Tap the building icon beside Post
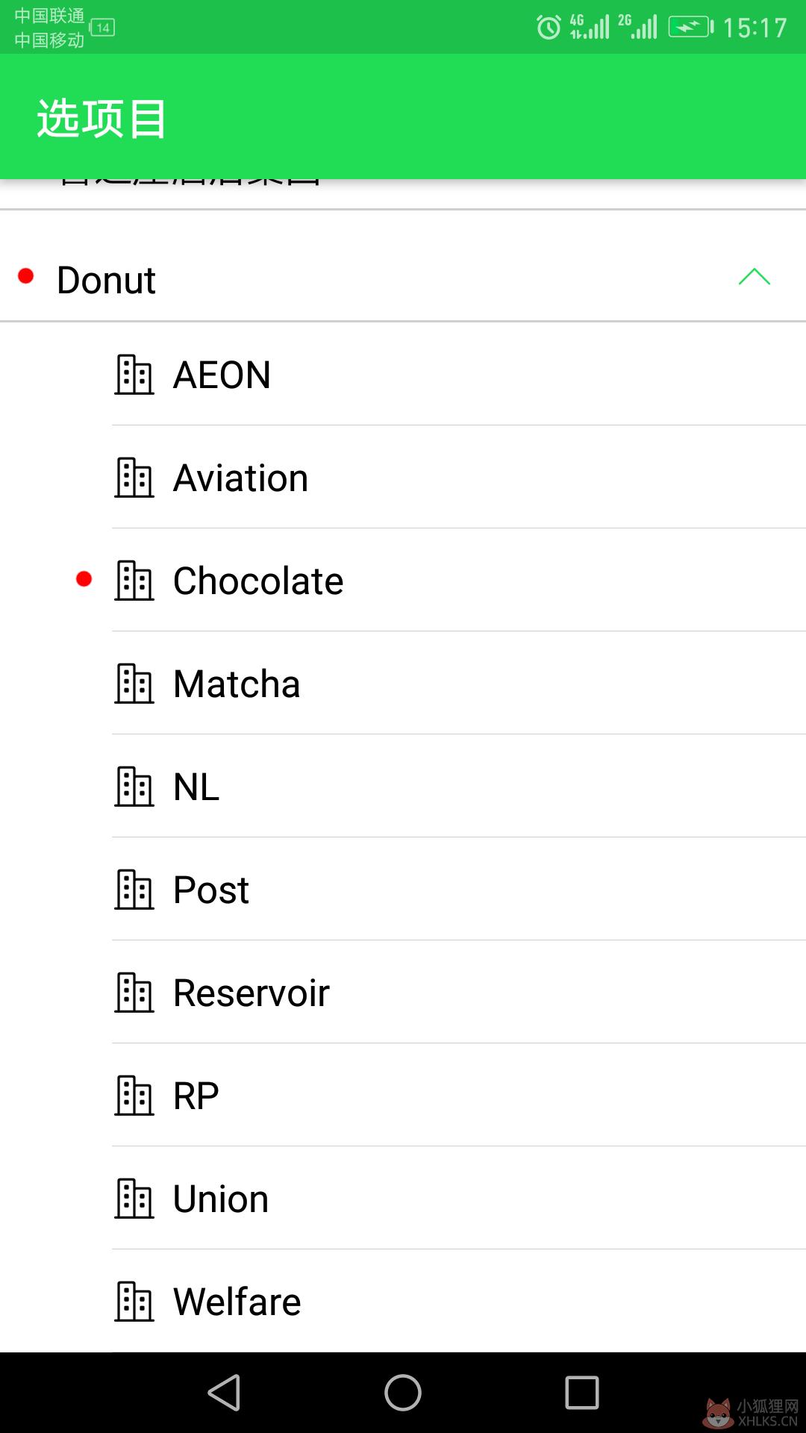Image resolution: width=806 pixels, height=1433 pixels. pyautogui.click(x=134, y=890)
